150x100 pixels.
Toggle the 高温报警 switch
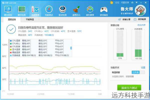click(x=138, y=72)
